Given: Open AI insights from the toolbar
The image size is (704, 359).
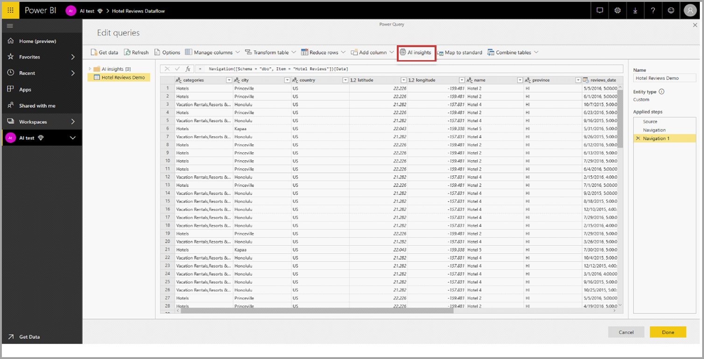Looking at the screenshot, I should pos(416,52).
